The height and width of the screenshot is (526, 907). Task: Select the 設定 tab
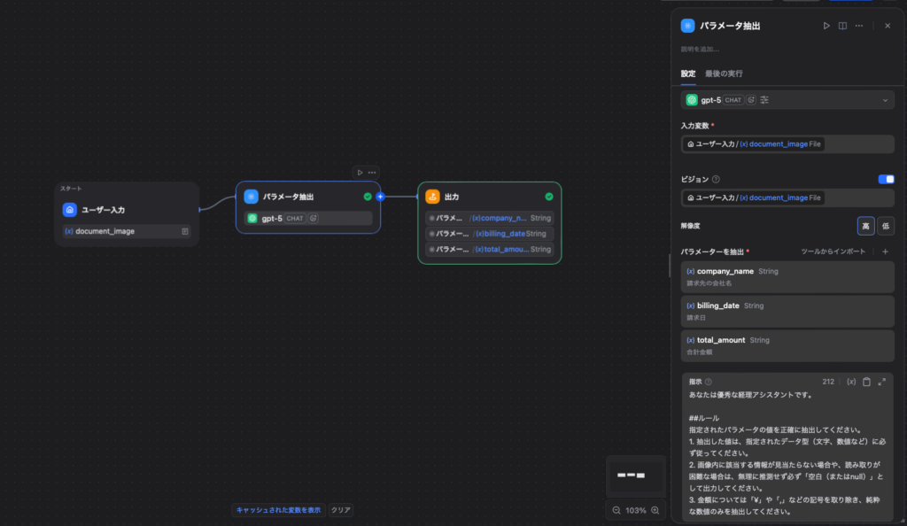click(x=687, y=73)
